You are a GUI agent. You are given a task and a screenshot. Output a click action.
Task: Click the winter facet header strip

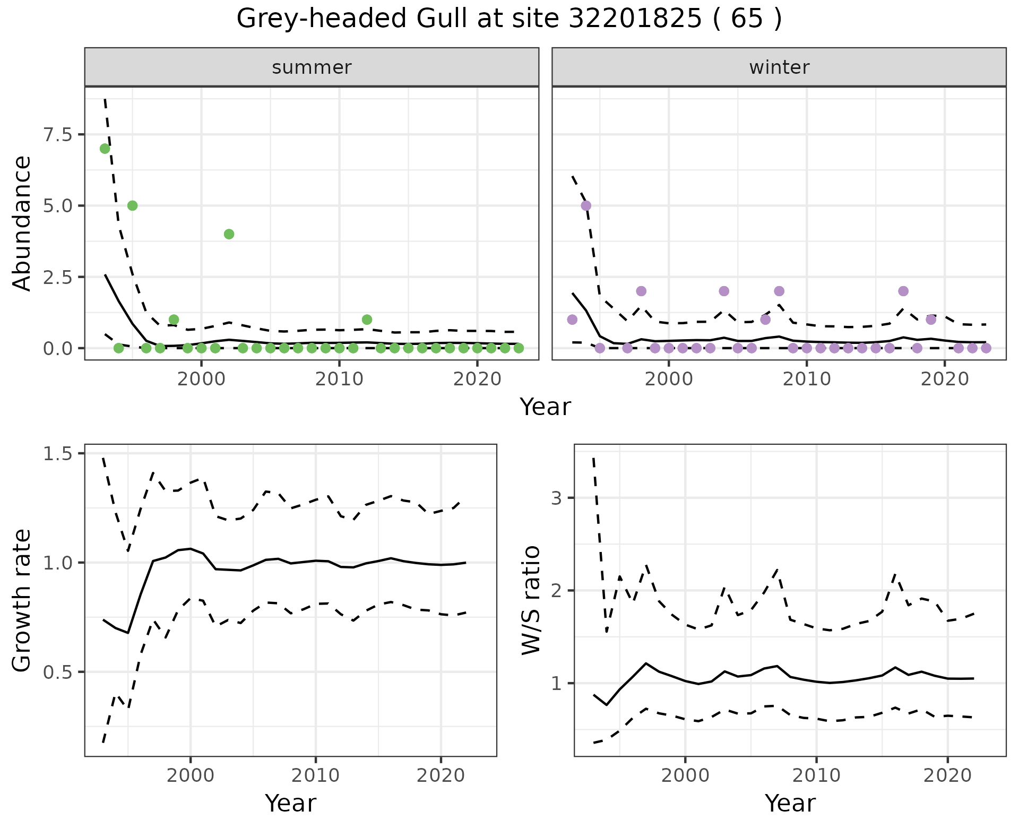tap(779, 67)
